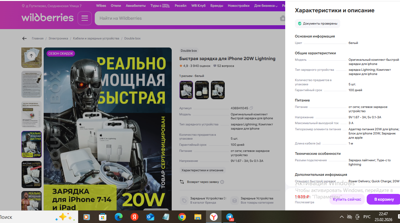The image size is (400, 223).
Task: Open ЧЕМ ОПАСНЫ gallery thumbnail
Action: tap(31, 84)
